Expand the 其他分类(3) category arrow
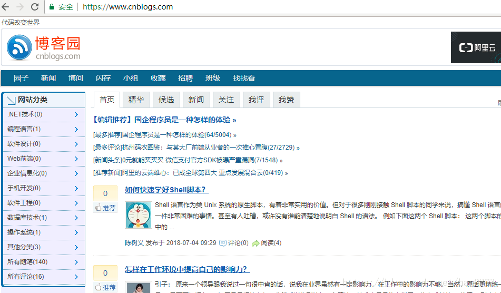Image resolution: width=501 pixels, height=293 pixels. 76,247
